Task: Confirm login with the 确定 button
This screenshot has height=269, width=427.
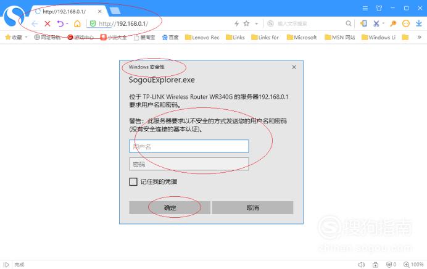Action: 170,208
